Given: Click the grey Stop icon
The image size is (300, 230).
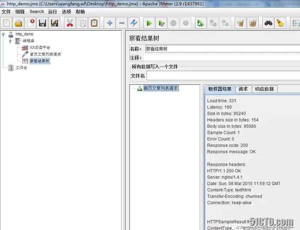Looking at the screenshot, I should [173, 23].
